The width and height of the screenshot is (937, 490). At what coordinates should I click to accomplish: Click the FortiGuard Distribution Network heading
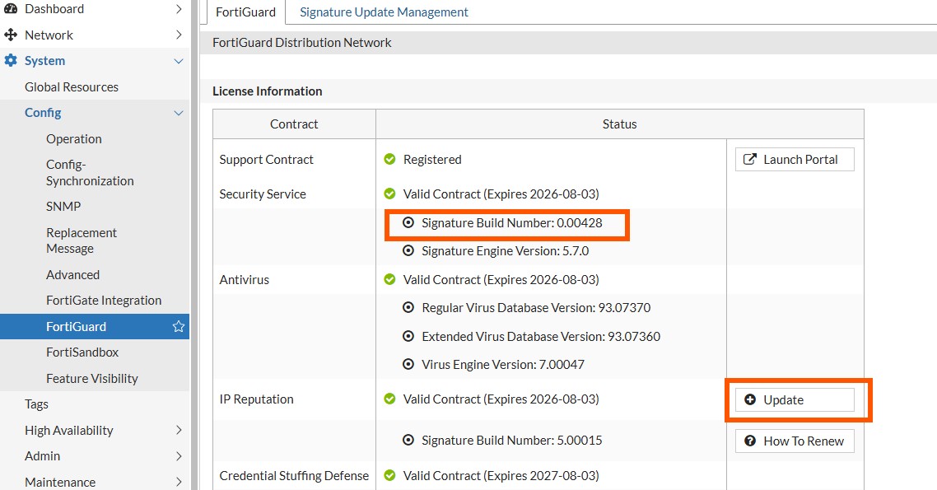(302, 43)
